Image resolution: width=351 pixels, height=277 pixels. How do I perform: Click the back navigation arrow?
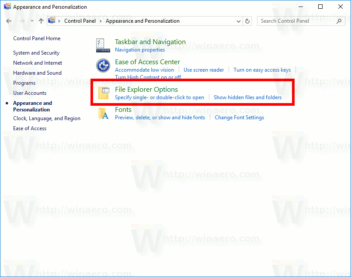(x=8, y=21)
